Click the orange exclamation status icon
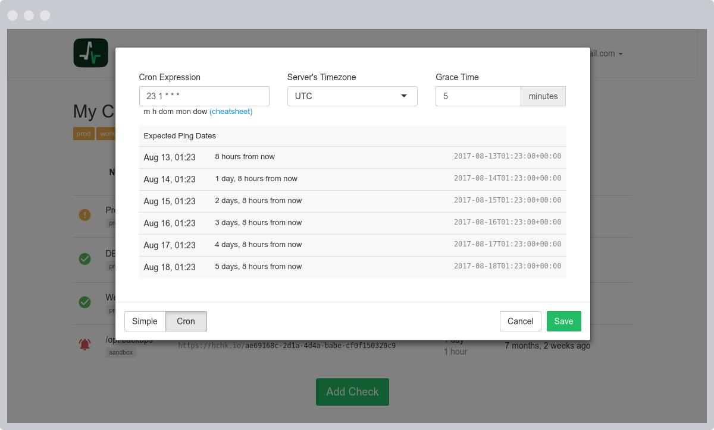Image resolution: width=714 pixels, height=430 pixels. 84,215
